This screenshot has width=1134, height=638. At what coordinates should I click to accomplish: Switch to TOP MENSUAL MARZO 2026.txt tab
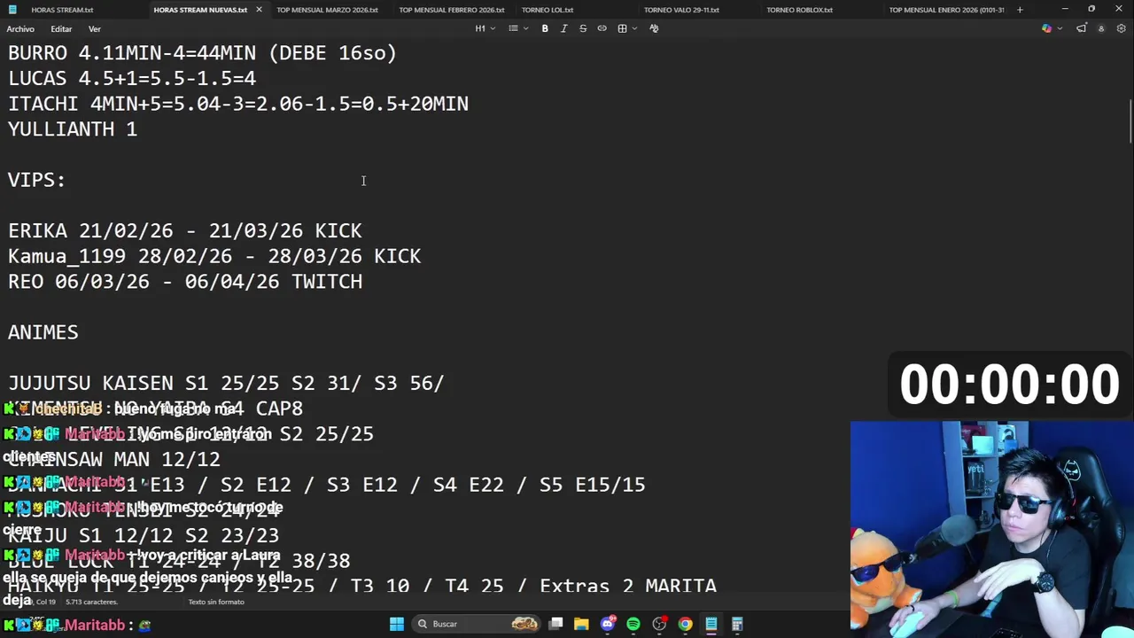coord(327,10)
